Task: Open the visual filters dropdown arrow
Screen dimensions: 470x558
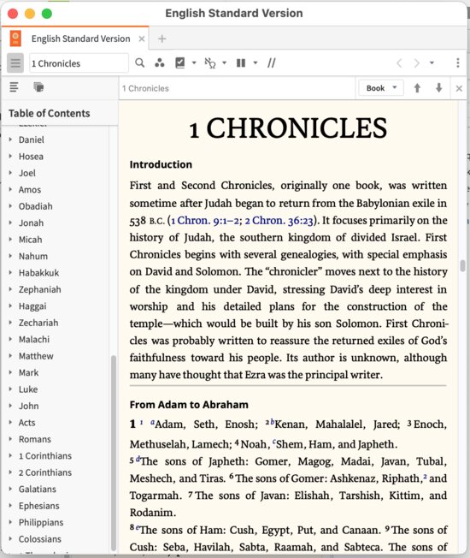Action: tap(194, 63)
